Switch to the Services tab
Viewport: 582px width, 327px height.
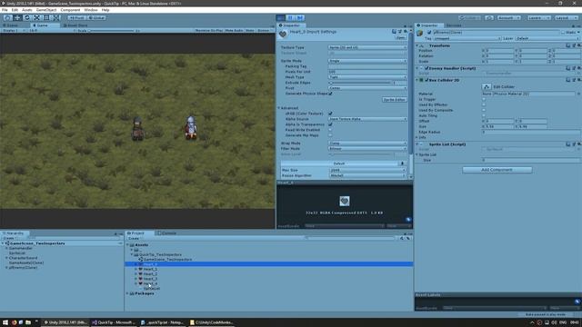pos(454,25)
